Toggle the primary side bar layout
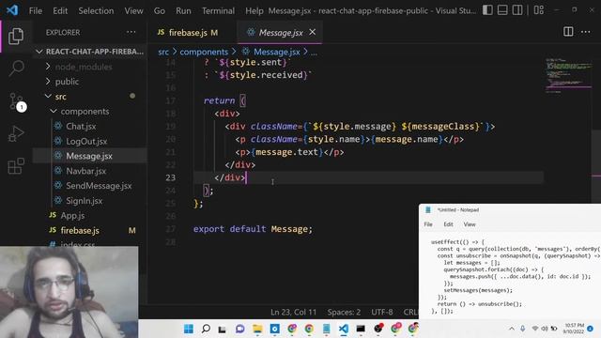This screenshot has width=601, height=338. coord(487,10)
